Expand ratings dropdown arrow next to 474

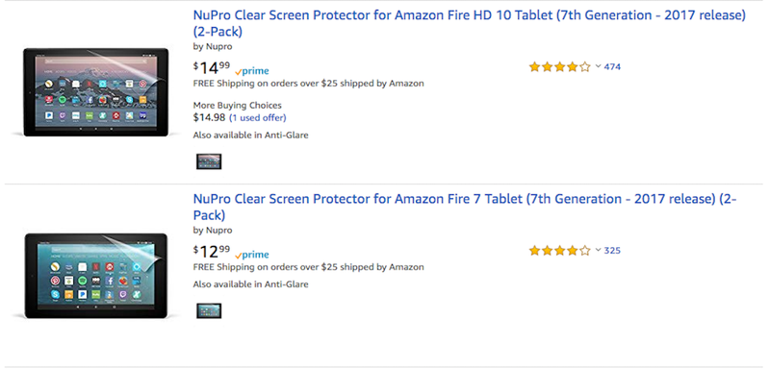[598, 66]
